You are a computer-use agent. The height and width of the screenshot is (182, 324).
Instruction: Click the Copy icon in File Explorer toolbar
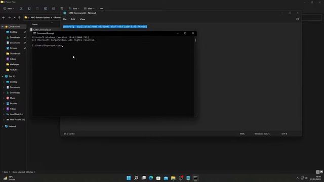[x=29, y=9]
